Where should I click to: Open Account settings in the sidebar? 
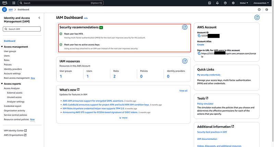(12, 74)
